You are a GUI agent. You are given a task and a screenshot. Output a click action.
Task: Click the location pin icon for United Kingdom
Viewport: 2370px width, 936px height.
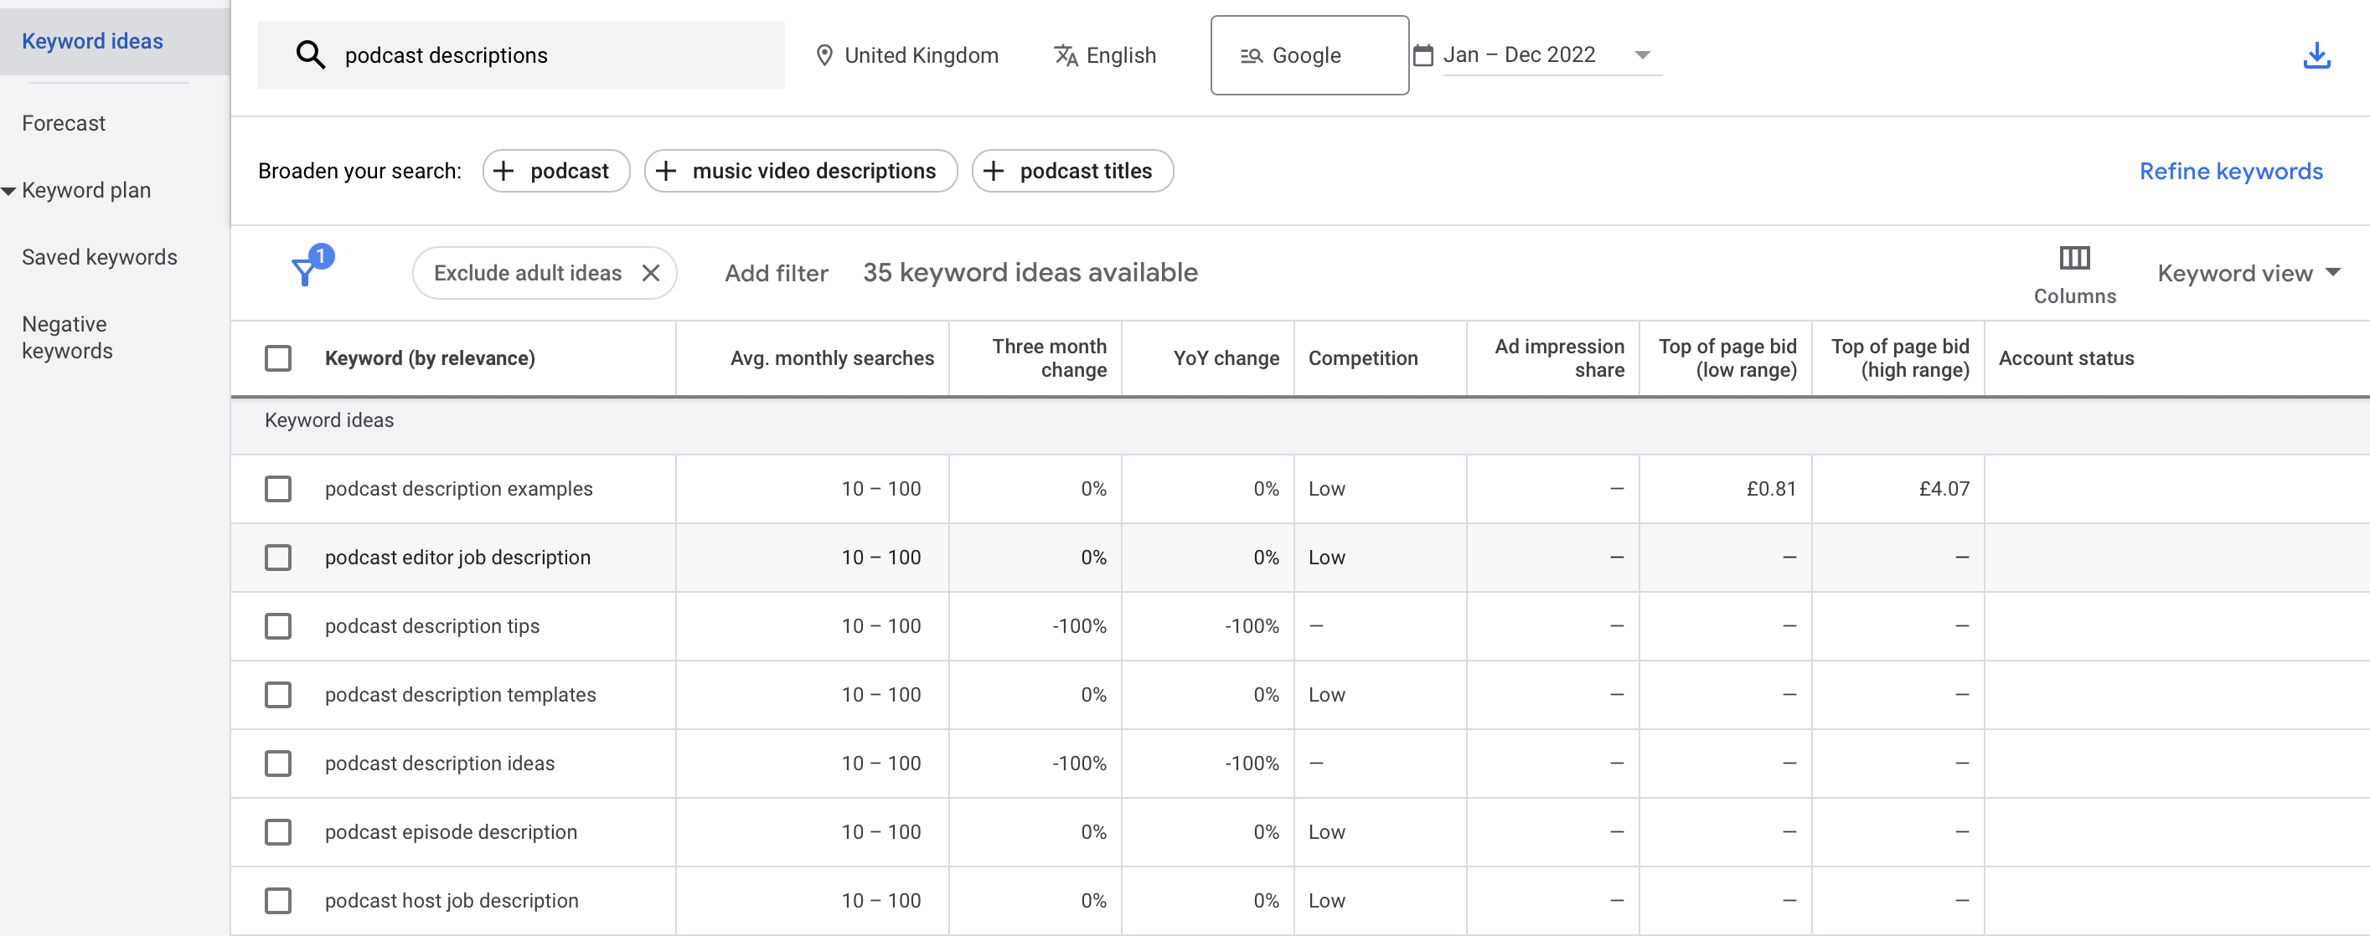825,54
